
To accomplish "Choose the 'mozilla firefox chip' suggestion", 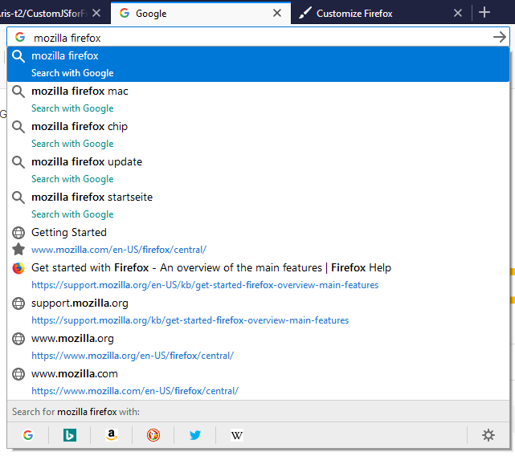I will 258,135.
